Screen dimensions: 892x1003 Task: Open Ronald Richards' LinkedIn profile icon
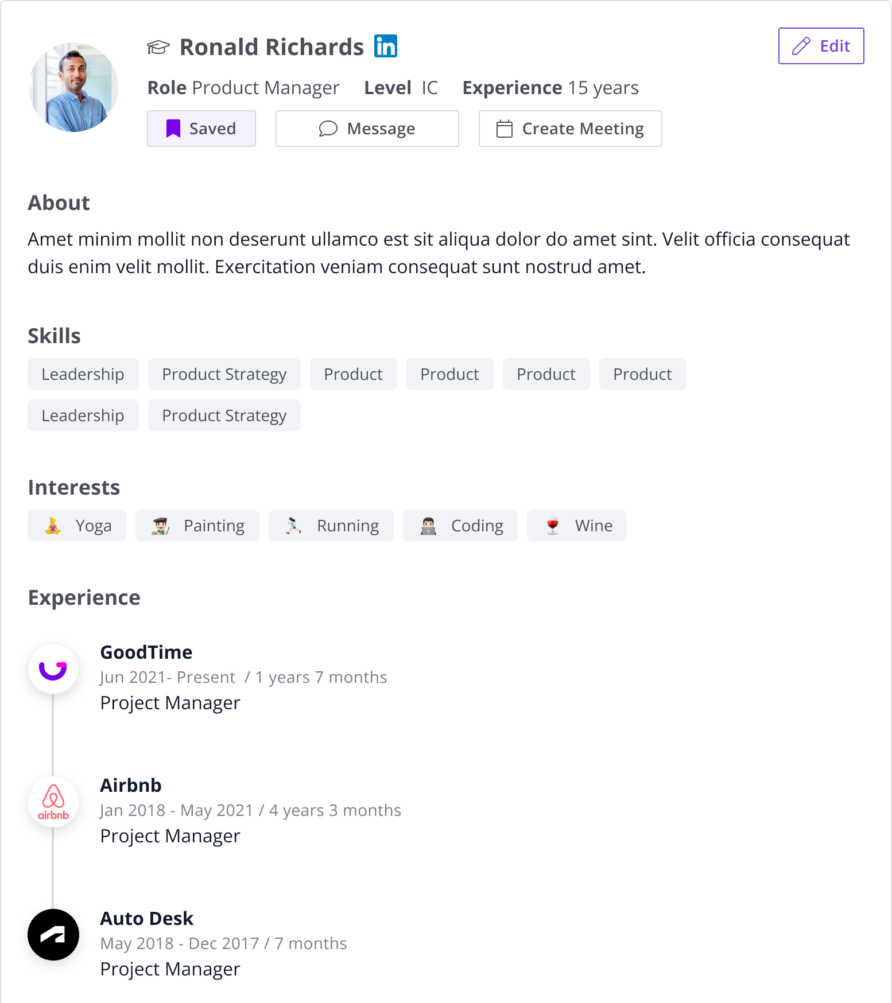386,46
